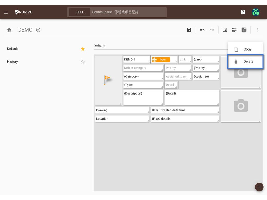Select the {Type} placeholder block
The image size is (267, 200).
143,85
